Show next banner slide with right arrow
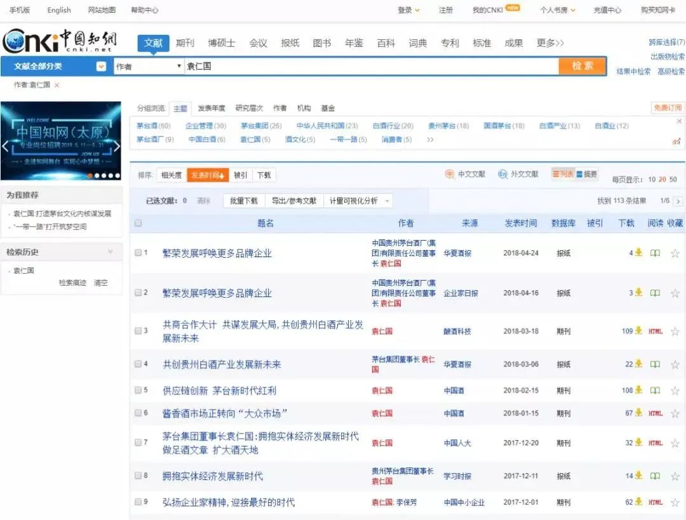This screenshot has width=686, height=520. click(116, 146)
